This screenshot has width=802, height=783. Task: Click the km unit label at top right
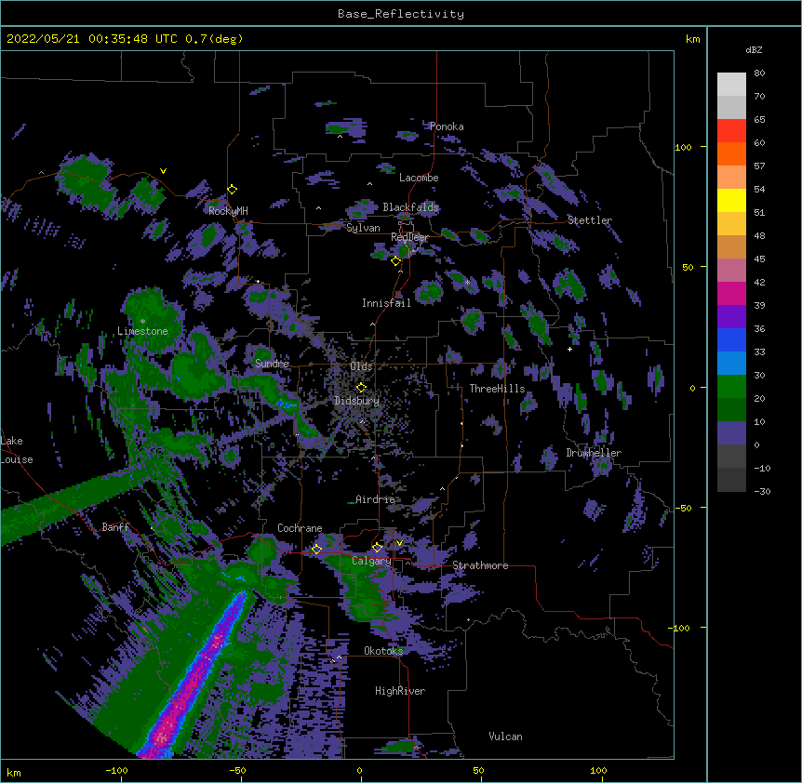[692, 39]
